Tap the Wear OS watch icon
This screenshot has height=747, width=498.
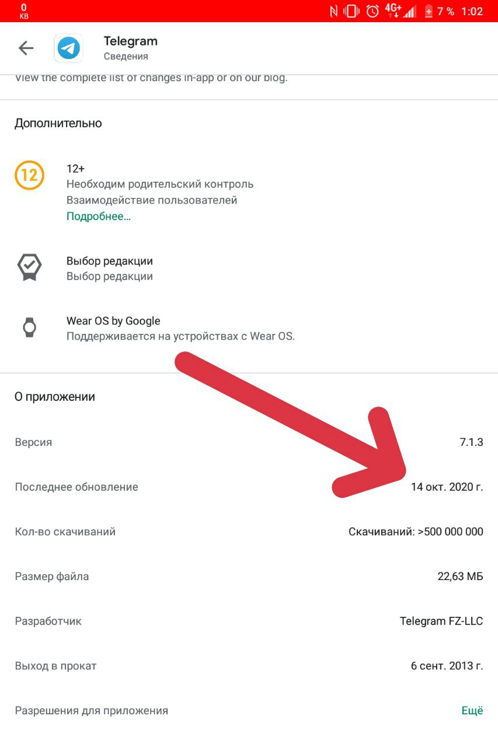29,328
